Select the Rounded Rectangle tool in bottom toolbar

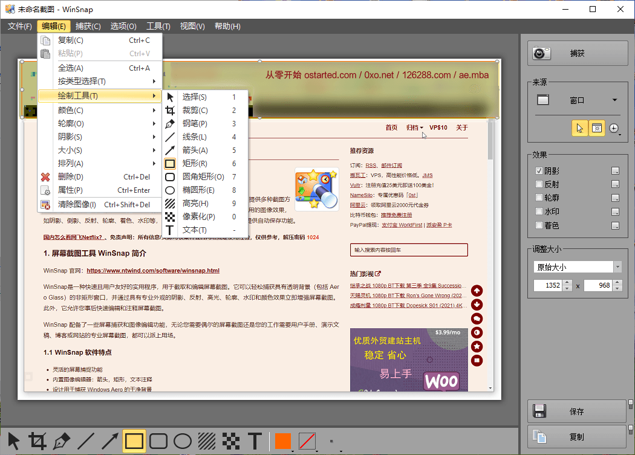158,441
